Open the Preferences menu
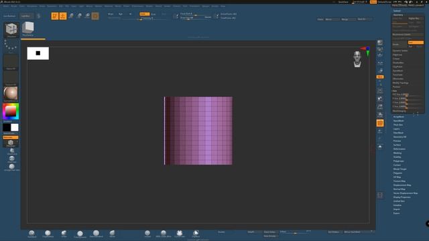The height and width of the screenshot is (241, 429). coord(137,6)
